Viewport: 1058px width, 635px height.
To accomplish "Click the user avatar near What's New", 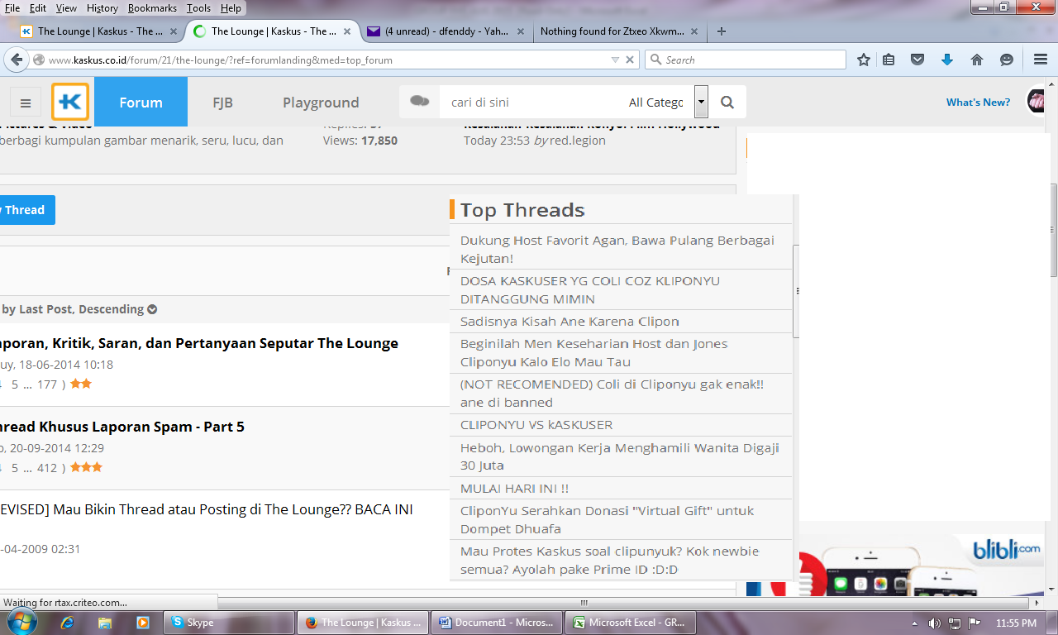I will pyautogui.click(x=1036, y=102).
